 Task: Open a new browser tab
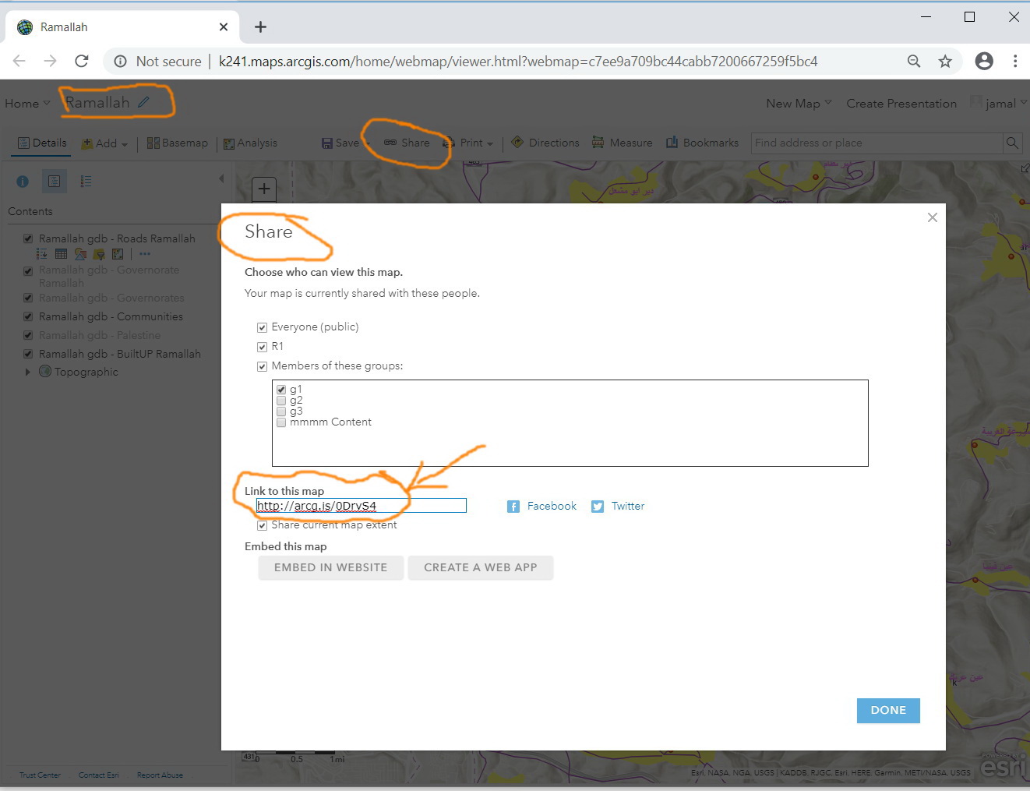(260, 26)
